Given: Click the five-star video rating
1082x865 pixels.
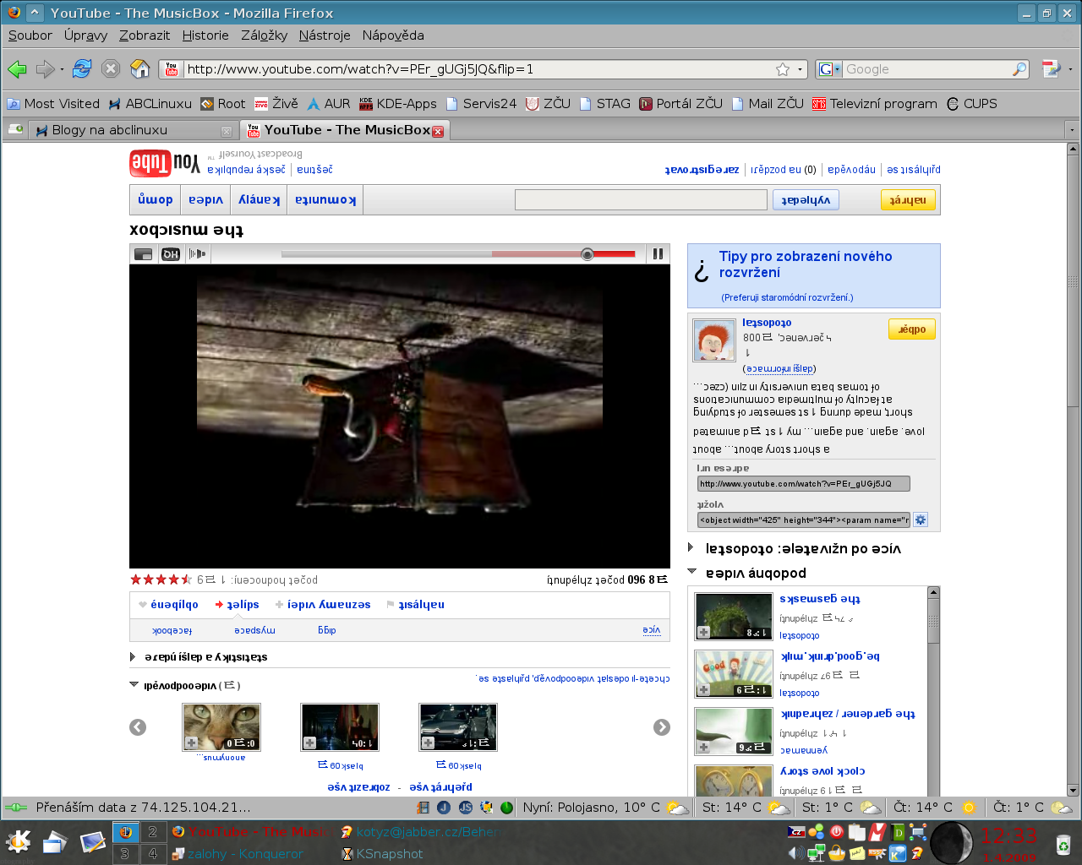Looking at the screenshot, I should pyautogui.click(x=161, y=579).
